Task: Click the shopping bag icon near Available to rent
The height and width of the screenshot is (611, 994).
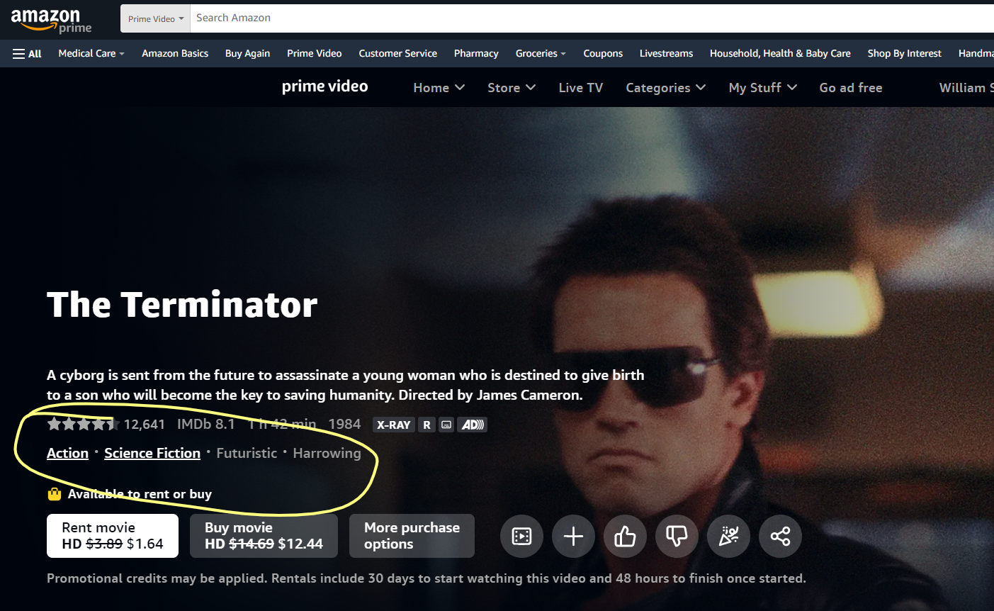Action: coord(55,494)
